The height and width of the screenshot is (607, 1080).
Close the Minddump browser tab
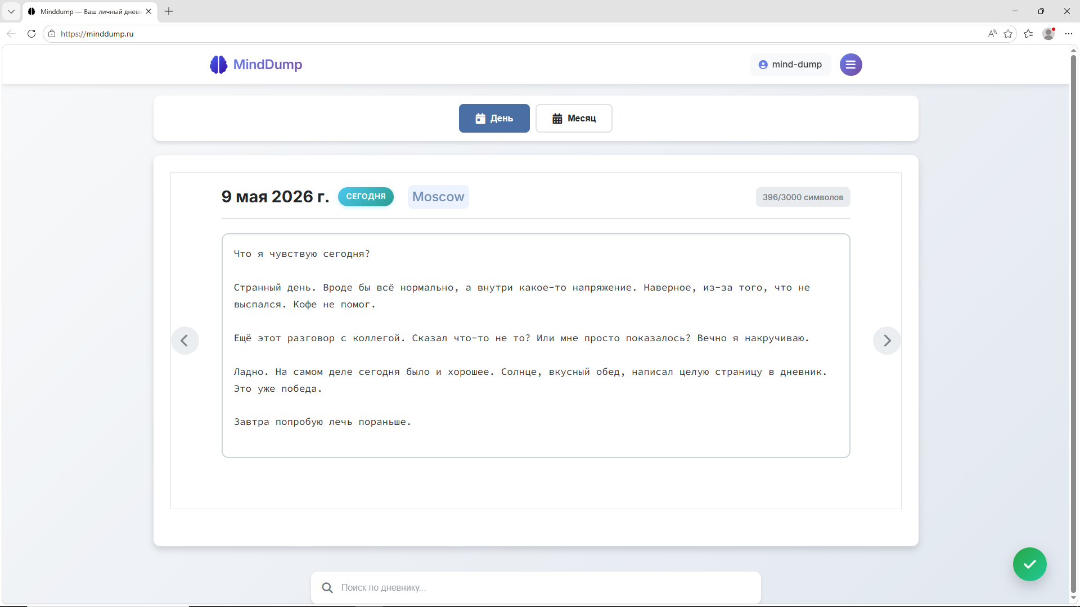point(148,11)
